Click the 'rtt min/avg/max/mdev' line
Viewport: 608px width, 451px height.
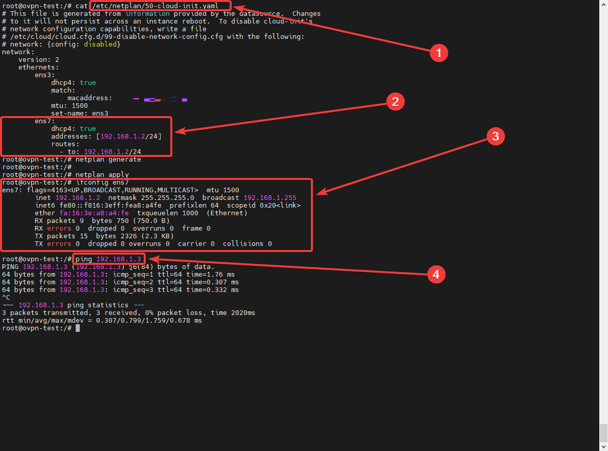(x=102, y=321)
